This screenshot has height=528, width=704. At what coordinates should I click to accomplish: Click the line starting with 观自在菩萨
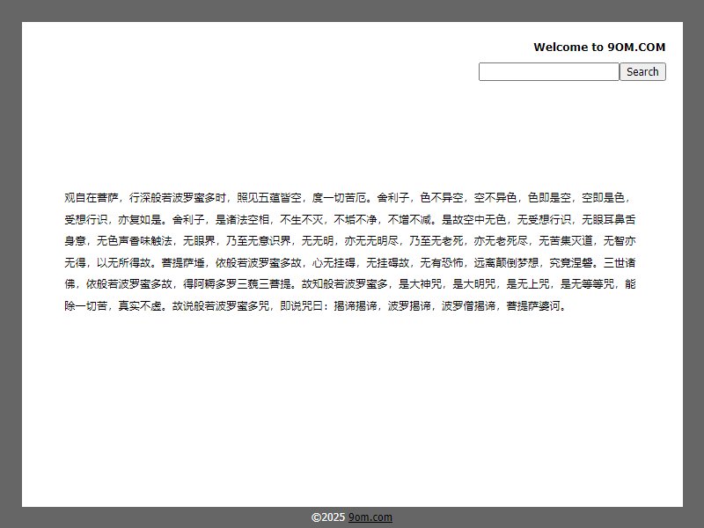pyautogui.click(x=349, y=197)
